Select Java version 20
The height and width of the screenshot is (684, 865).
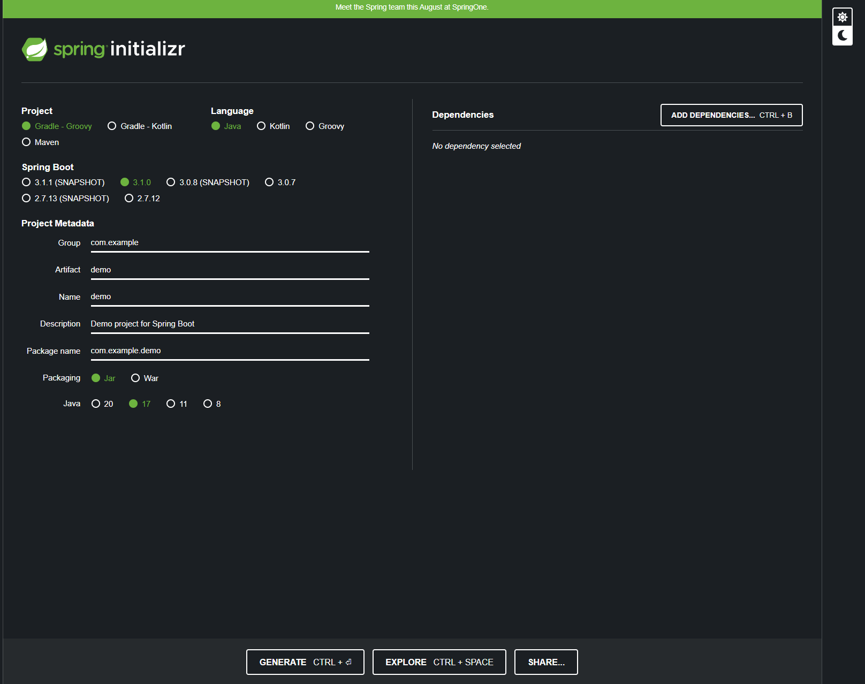tap(102, 404)
